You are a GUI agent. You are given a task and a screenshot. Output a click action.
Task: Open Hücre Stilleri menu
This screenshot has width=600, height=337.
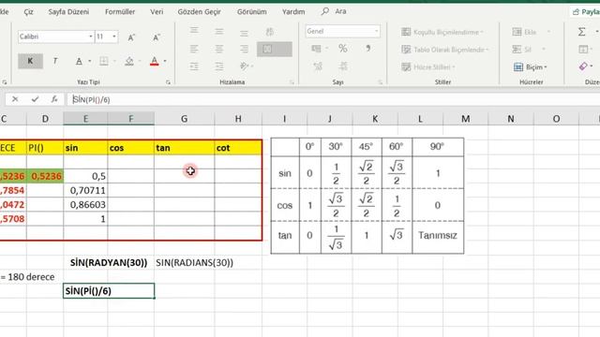[x=428, y=67]
